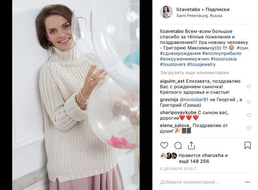Like elena_salova_ comment with heart
Screen dimensions: 258x190
tap(249, 128)
